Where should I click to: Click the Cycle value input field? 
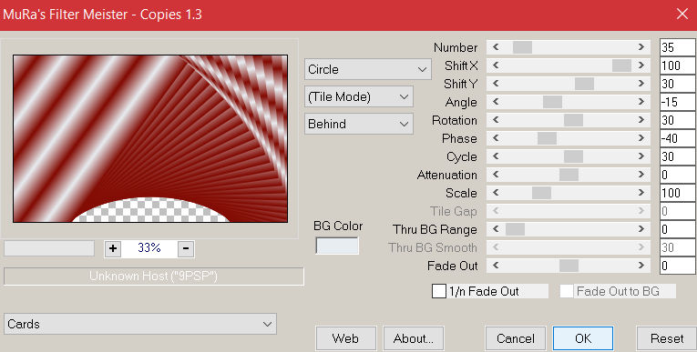678,156
